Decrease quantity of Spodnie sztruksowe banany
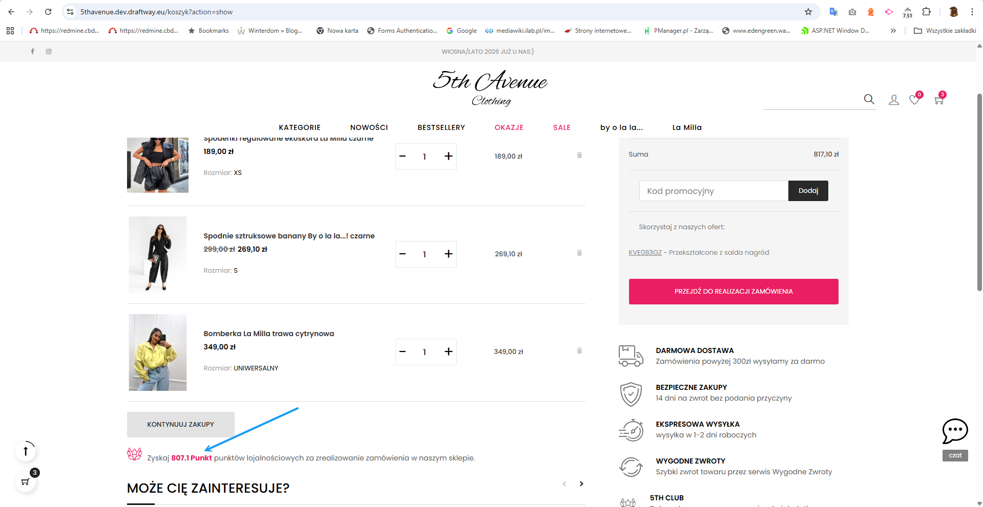 pos(403,254)
